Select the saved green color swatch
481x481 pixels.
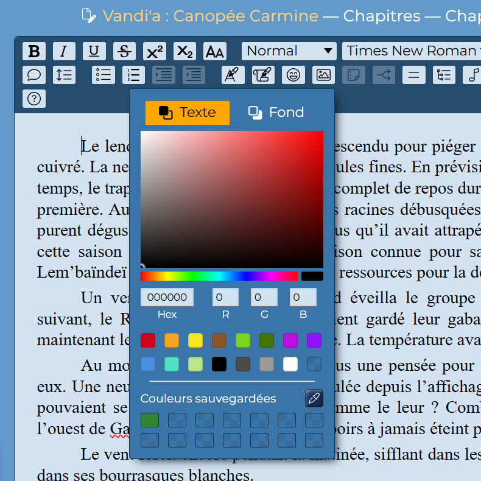click(150, 420)
